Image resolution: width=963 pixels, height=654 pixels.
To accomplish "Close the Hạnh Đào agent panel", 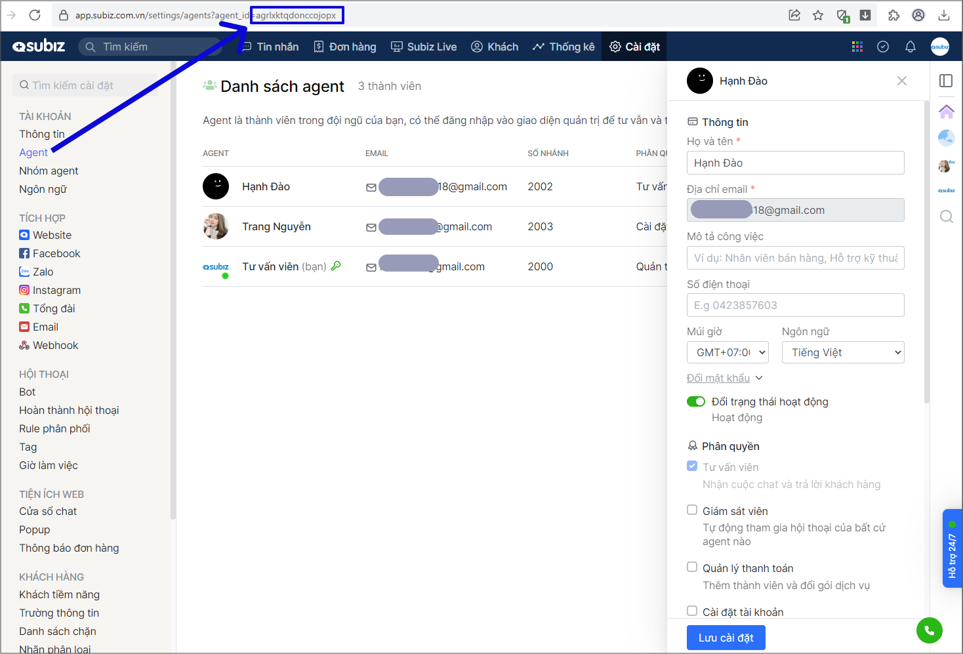I will pyautogui.click(x=902, y=81).
